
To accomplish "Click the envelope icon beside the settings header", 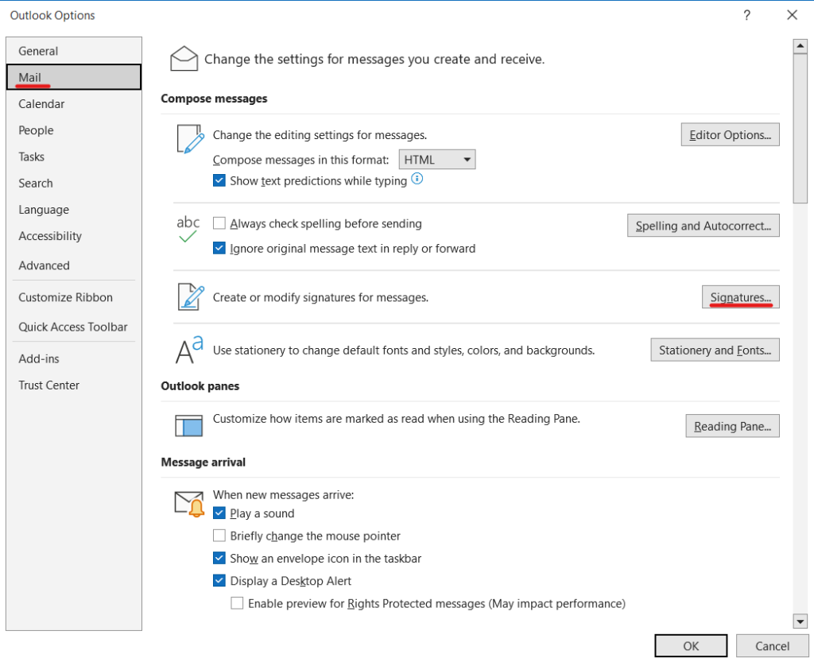I will pos(184,59).
